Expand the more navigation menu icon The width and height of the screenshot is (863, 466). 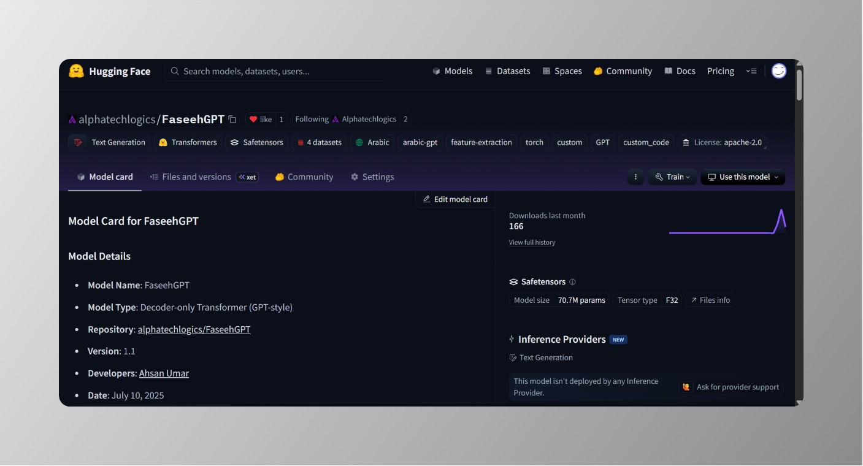point(751,71)
